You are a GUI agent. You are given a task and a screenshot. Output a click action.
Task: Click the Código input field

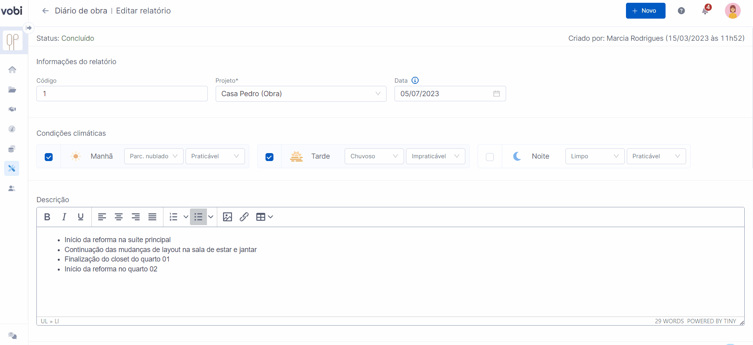tap(122, 94)
